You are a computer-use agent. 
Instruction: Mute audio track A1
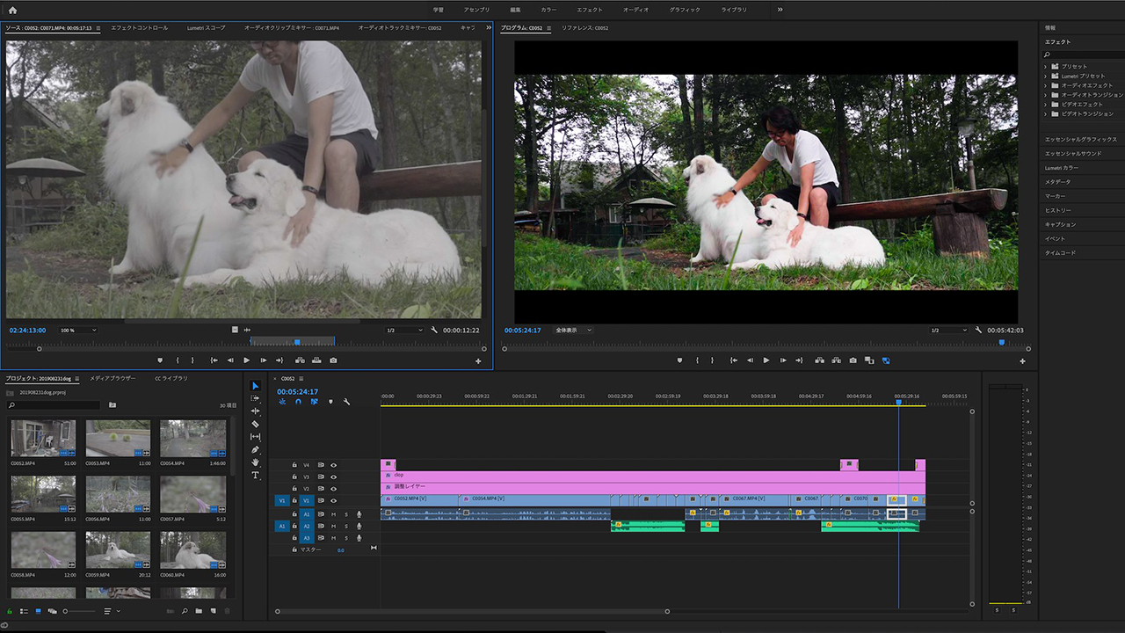[x=333, y=514]
